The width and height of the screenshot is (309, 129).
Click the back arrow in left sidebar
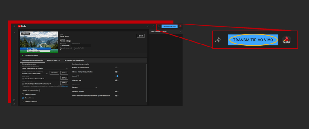tap(14, 32)
